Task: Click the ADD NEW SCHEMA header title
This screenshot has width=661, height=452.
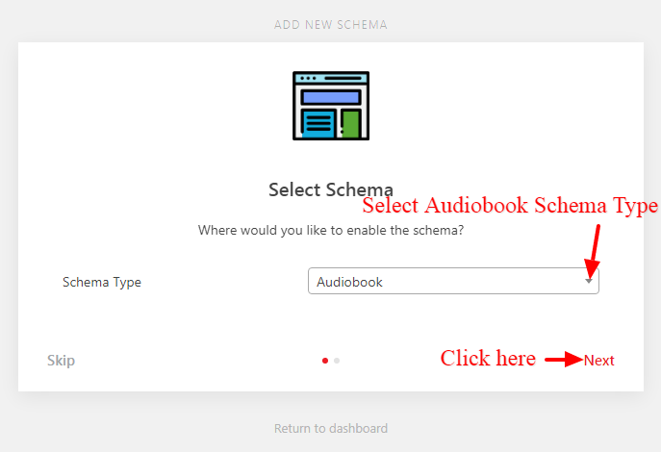Action: [x=331, y=25]
